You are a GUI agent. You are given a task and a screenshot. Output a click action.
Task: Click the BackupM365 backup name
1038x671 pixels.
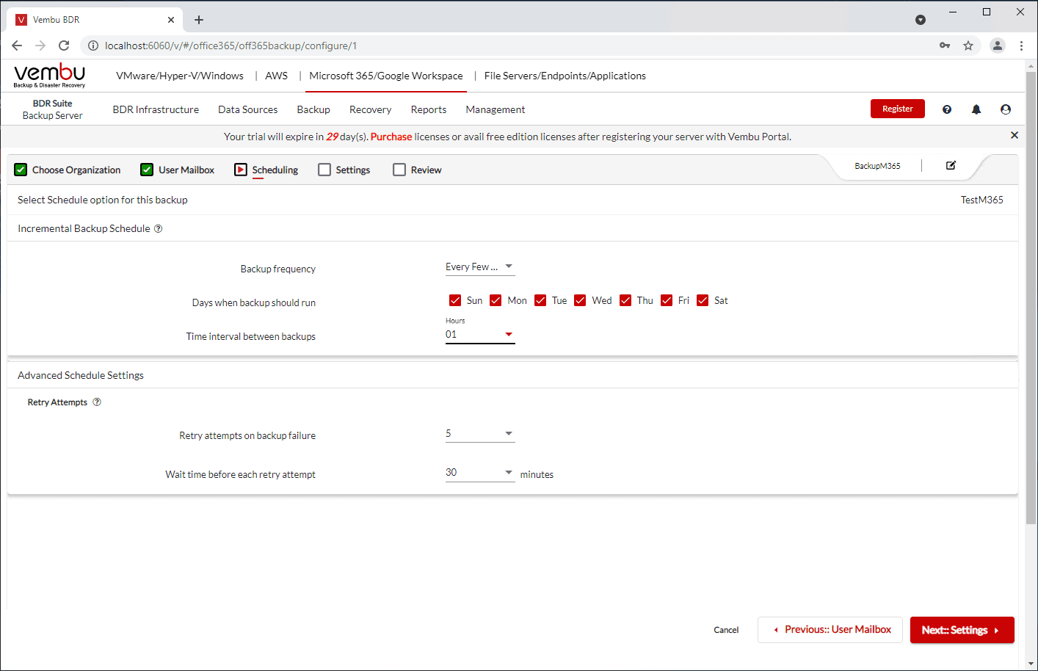point(877,166)
